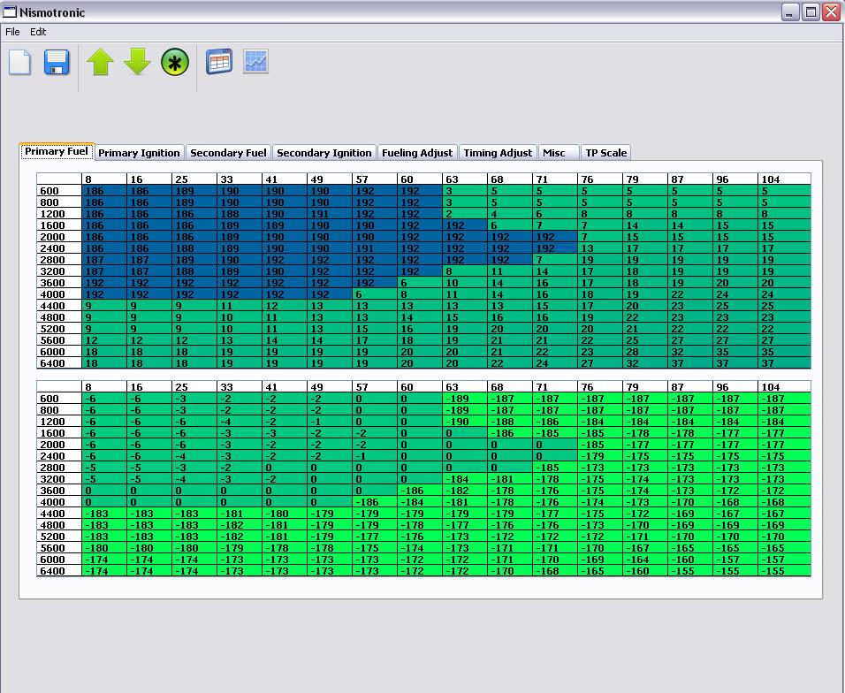Switch to table view with the grid icon
Screen dimensions: 845x693
pos(219,61)
